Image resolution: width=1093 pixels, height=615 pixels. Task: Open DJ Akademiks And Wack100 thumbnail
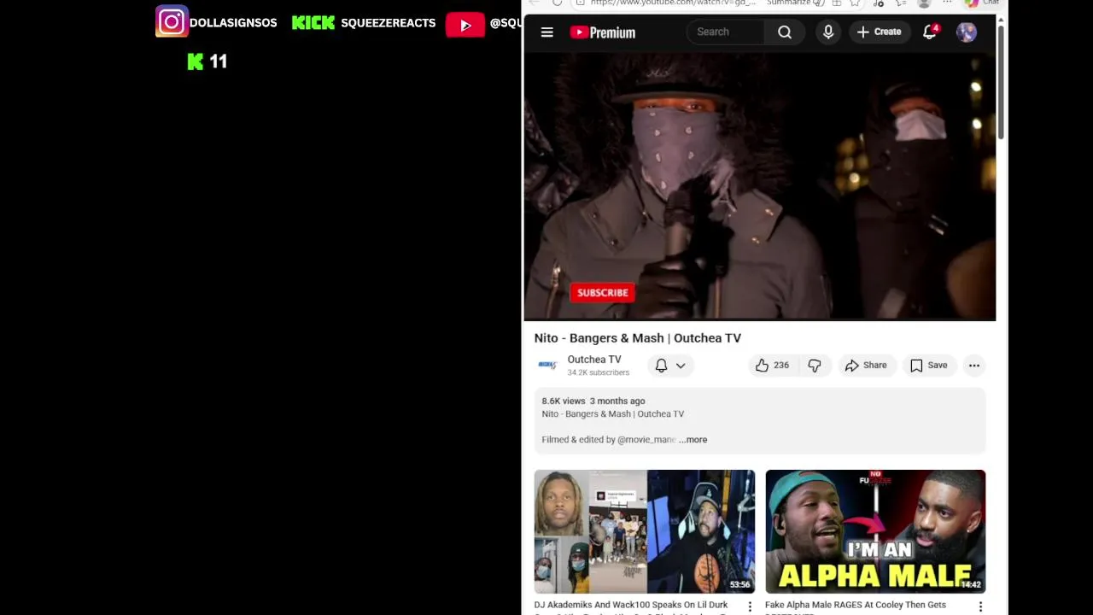[x=645, y=531]
